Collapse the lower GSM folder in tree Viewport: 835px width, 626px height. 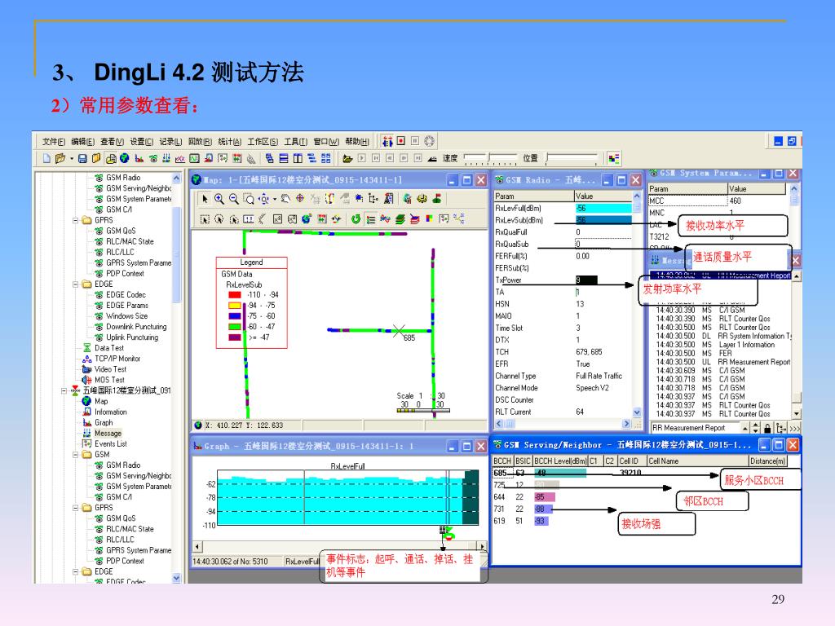click(76, 455)
